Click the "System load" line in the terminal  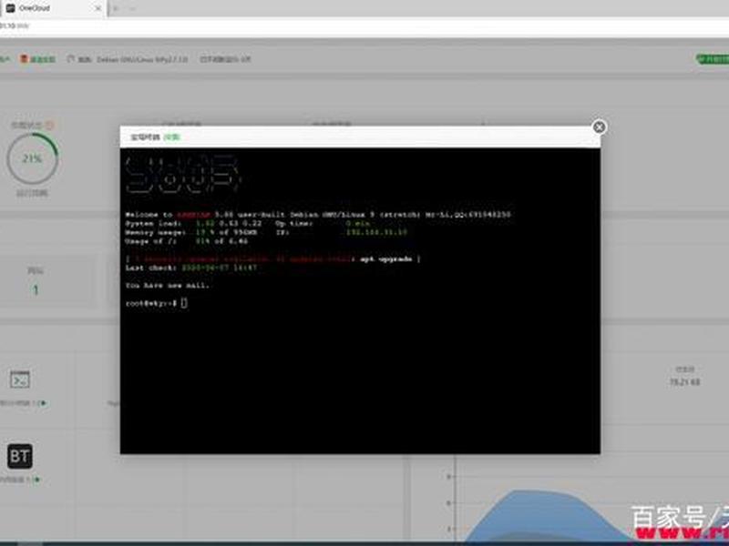(x=248, y=223)
